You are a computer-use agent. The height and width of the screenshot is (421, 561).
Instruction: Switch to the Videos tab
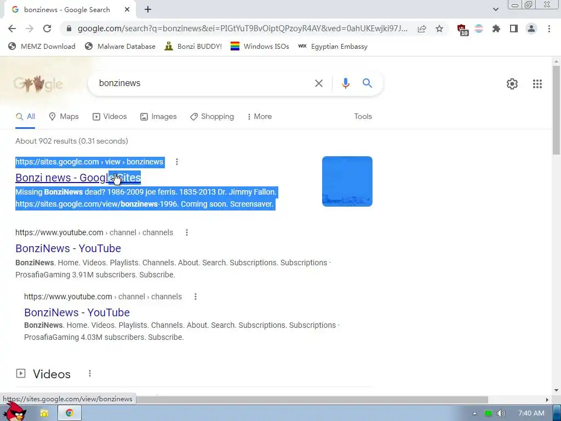(110, 116)
